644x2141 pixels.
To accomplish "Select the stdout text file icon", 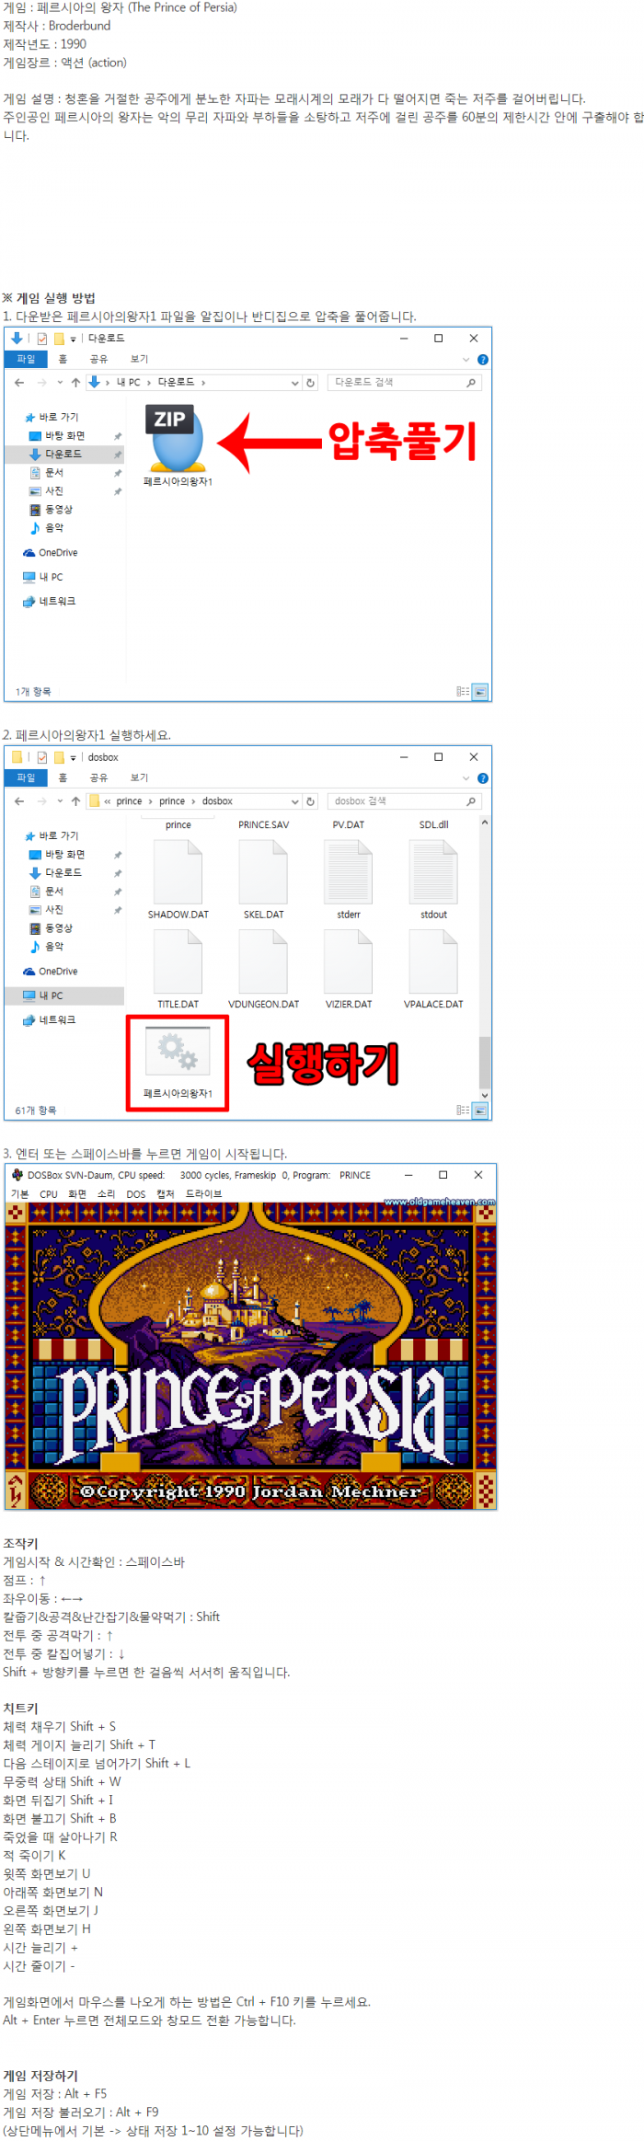I will pos(433,871).
